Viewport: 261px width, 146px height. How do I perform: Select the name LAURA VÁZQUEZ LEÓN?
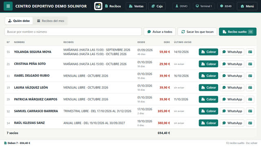pyautogui.click(x=31, y=88)
